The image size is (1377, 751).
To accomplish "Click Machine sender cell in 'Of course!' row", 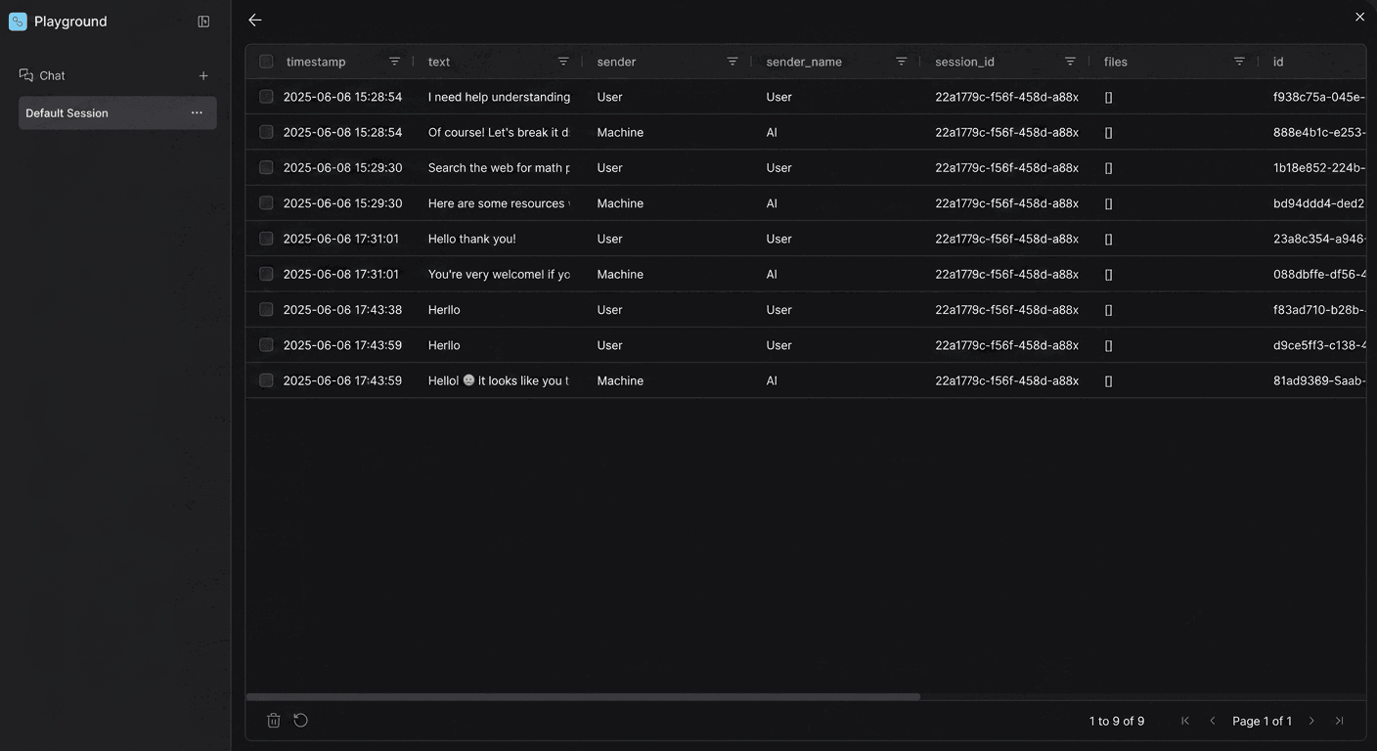I will tap(620, 132).
